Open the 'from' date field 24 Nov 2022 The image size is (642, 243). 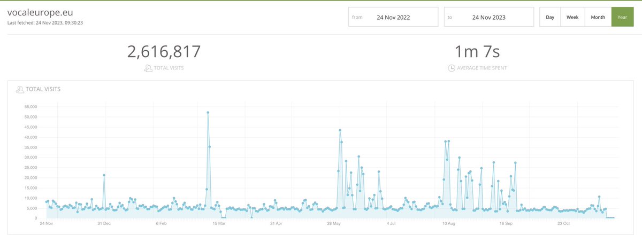[x=393, y=17]
